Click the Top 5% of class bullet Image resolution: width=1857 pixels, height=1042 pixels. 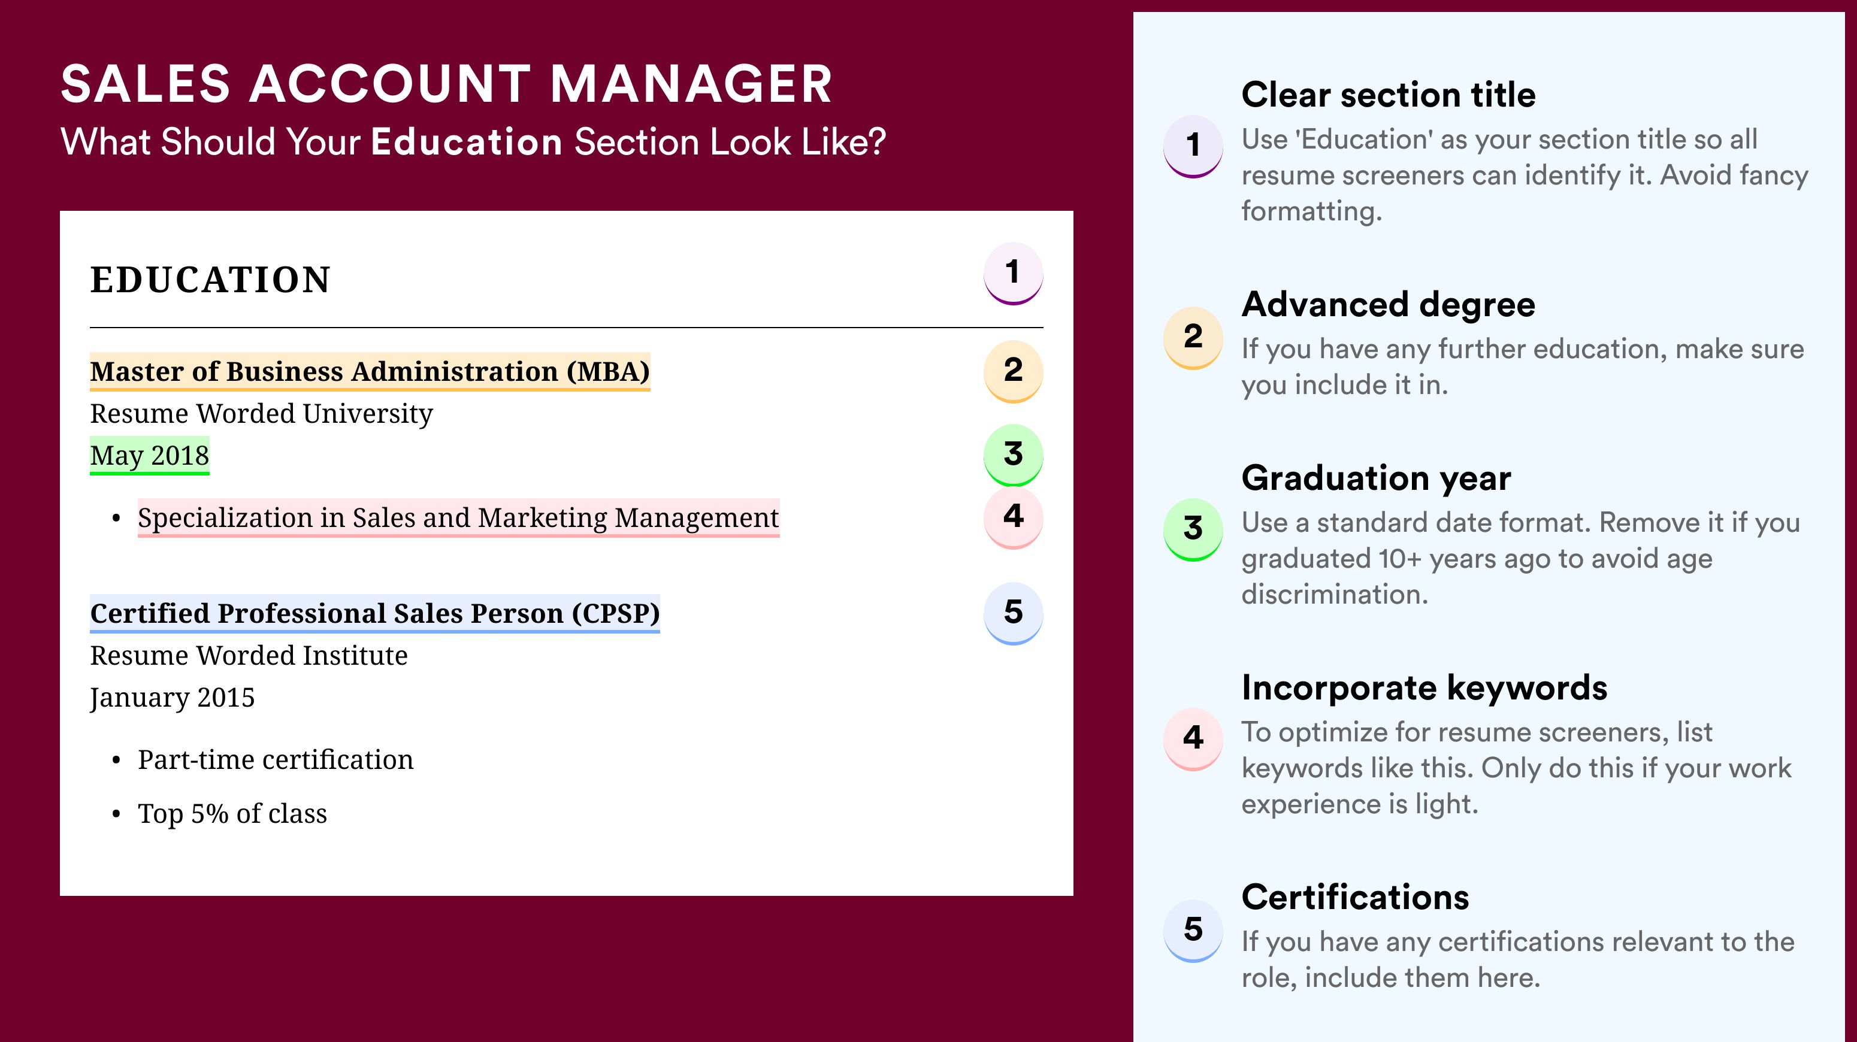click(232, 814)
